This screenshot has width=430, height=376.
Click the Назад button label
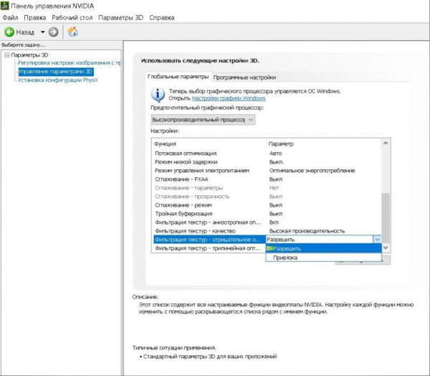[x=25, y=32]
